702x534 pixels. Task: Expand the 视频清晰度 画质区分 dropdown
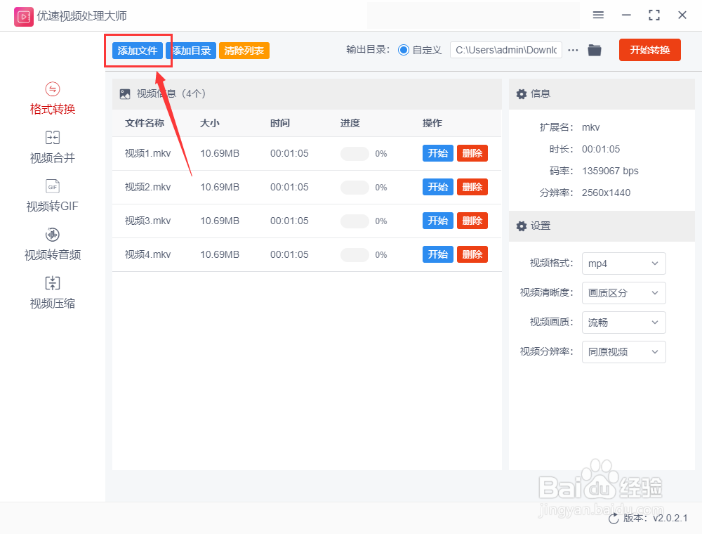[623, 293]
